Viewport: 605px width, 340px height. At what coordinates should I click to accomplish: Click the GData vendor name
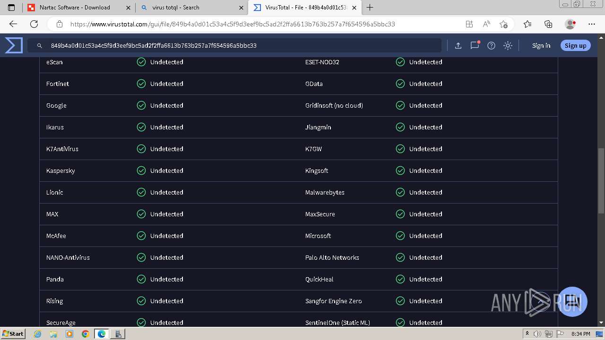pyautogui.click(x=314, y=84)
